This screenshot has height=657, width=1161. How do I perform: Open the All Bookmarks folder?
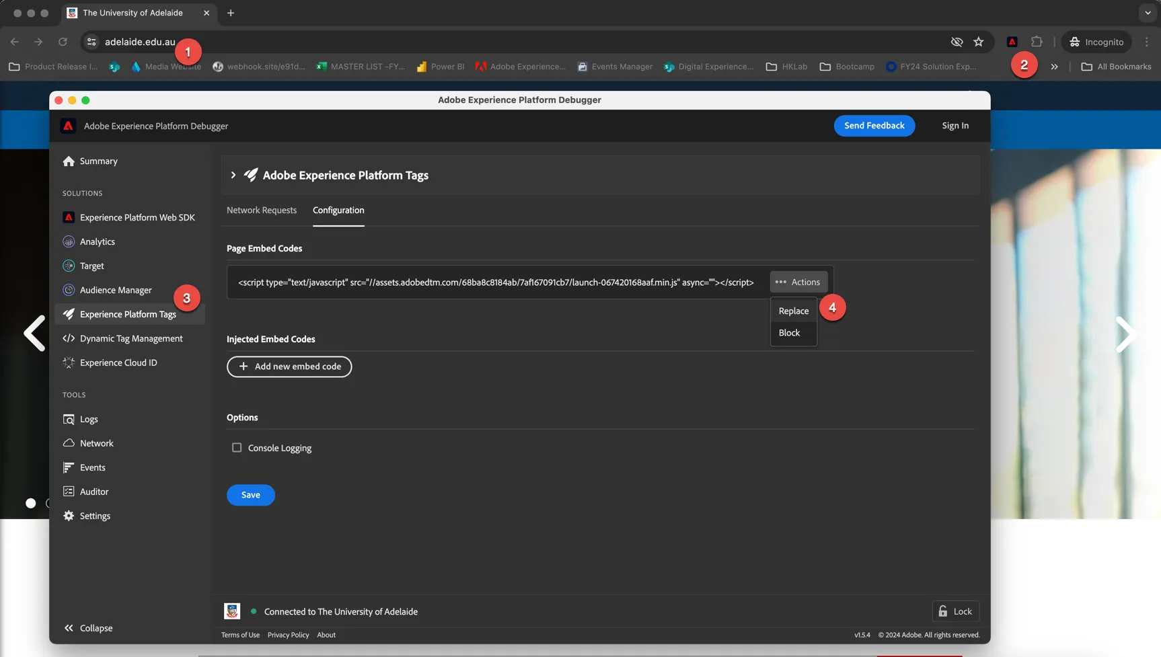coord(1116,67)
